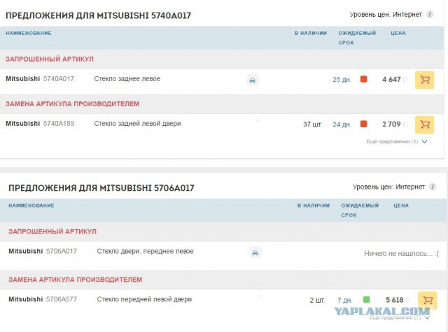Click Стекло передней левой двери description
This screenshot has height=332, width=448.
pos(144,299)
